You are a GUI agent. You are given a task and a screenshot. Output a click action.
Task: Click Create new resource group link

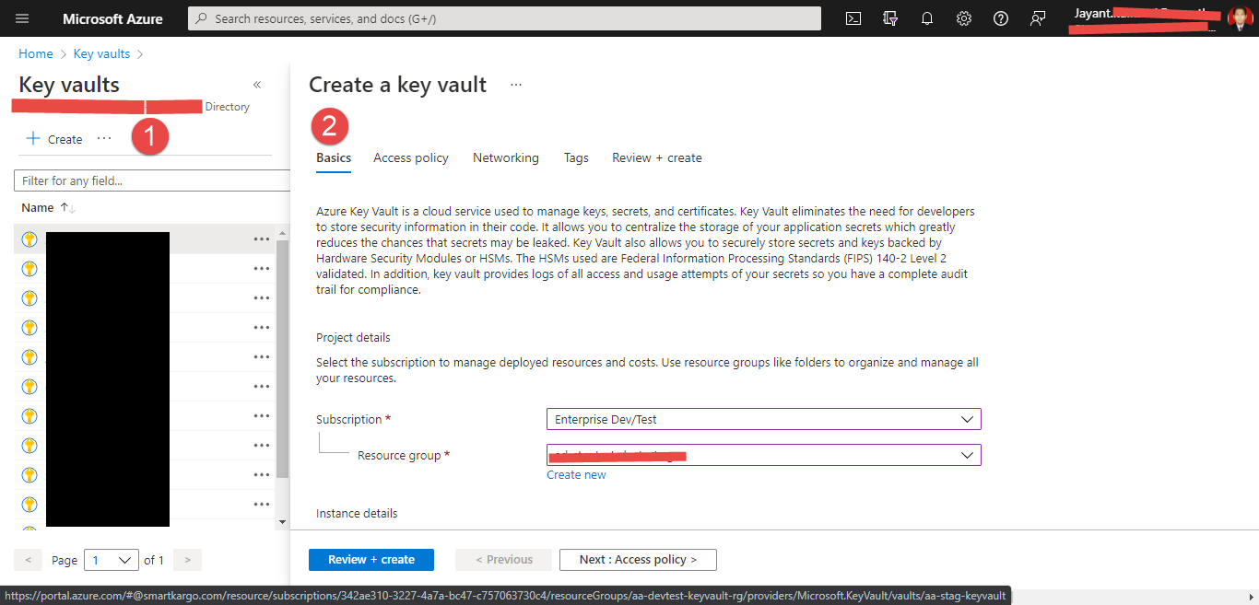click(576, 475)
